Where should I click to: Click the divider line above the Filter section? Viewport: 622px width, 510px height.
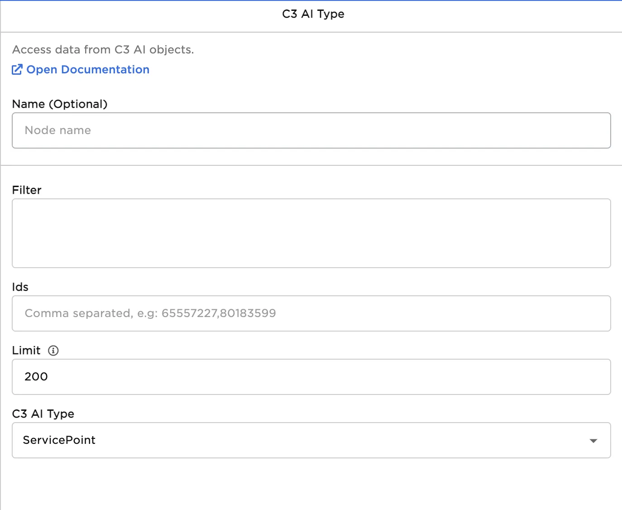(x=311, y=165)
